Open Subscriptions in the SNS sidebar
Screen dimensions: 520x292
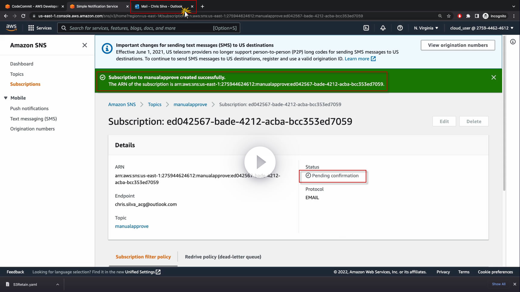[25, 84]
